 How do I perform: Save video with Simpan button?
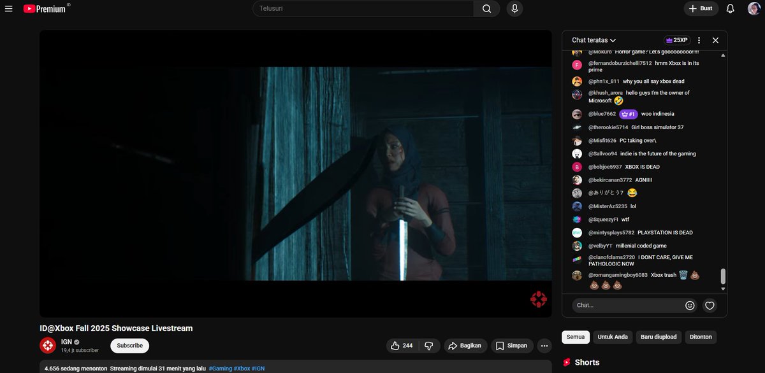pos(512,346)
